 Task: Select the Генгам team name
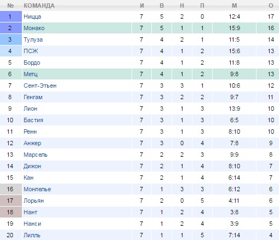[33, 97]
